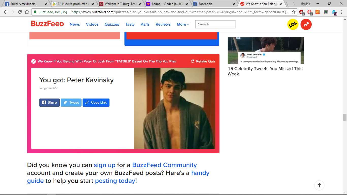The image size is (347, 195).
Task: Click the BuzzFeed Search field
Action: click(x=215, y=24)
